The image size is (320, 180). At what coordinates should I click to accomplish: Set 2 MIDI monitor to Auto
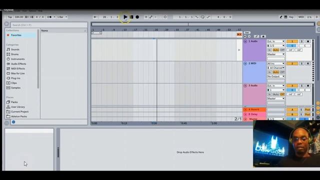click(x=275, y=72)
